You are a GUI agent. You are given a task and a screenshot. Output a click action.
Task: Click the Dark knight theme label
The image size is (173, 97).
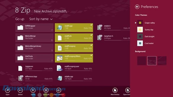click(x=149, y=37)
